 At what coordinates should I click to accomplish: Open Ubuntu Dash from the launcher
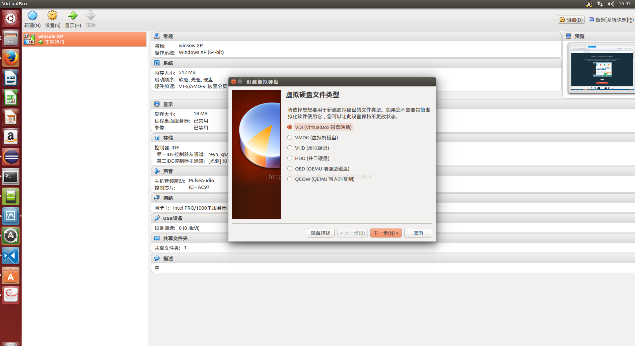pyautogui.click(x=11, y=18)
